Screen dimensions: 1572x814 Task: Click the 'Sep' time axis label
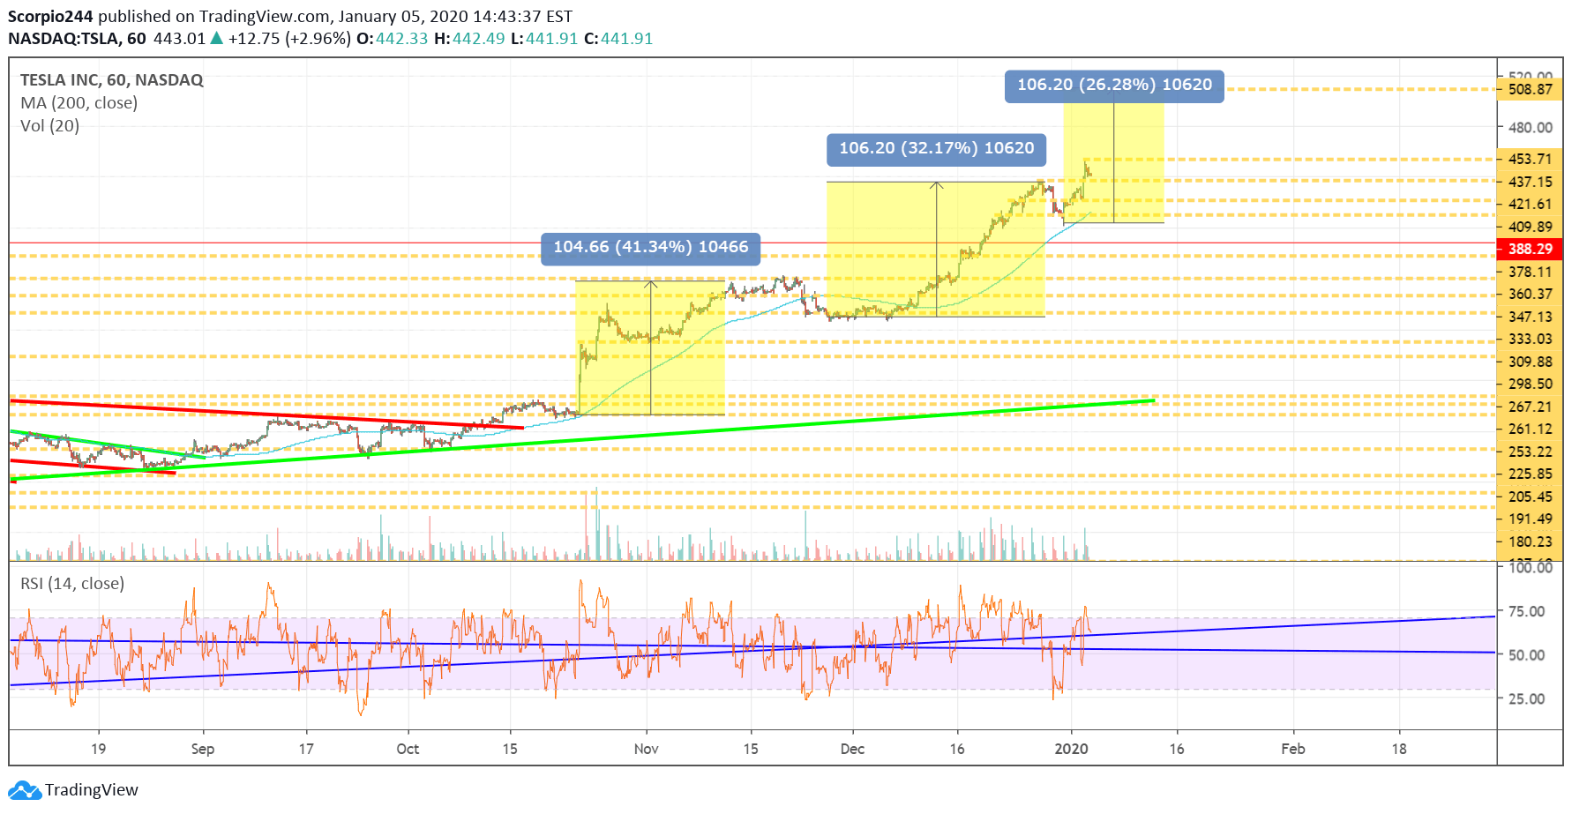(x=203, y=749)
